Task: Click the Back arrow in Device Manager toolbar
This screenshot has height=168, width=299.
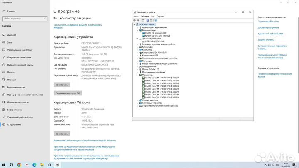Action: [x=135, y=20]
